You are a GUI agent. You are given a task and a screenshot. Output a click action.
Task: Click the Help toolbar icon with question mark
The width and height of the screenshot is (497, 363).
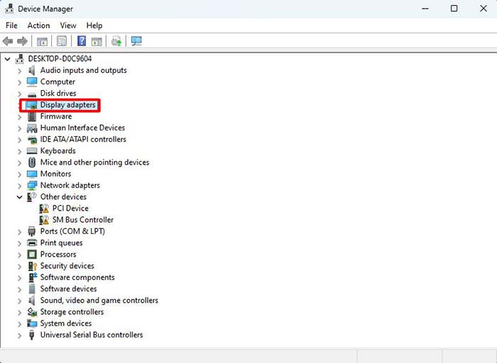(x=82, y=41)
